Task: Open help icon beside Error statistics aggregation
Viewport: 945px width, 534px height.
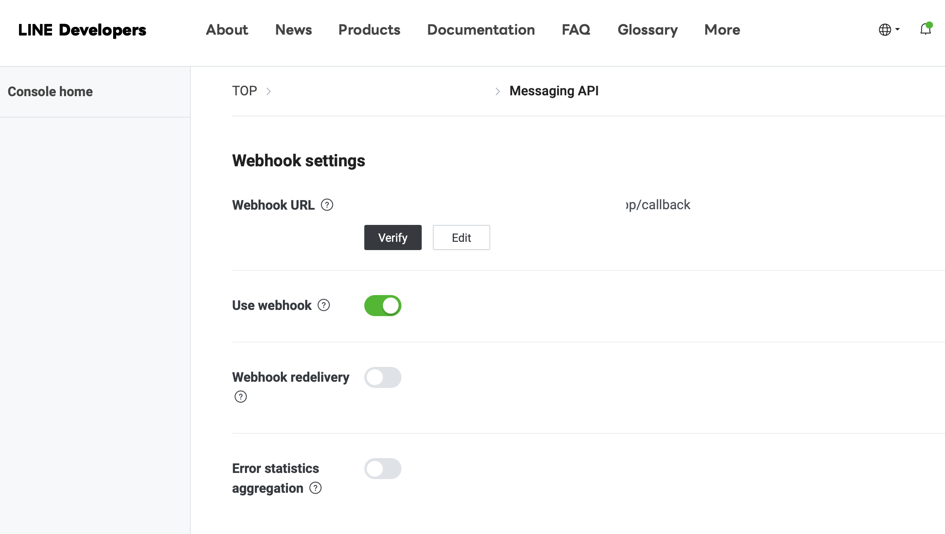Action: [x=316, y=488]
